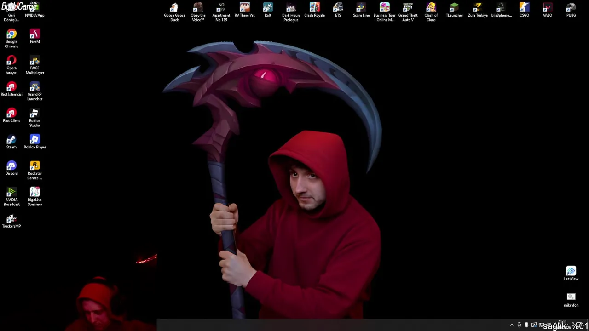Image resolution: width=589 pixels, height=331 pixels.
Task: Open the ETS game shortcut
Action: pos(338,10)
